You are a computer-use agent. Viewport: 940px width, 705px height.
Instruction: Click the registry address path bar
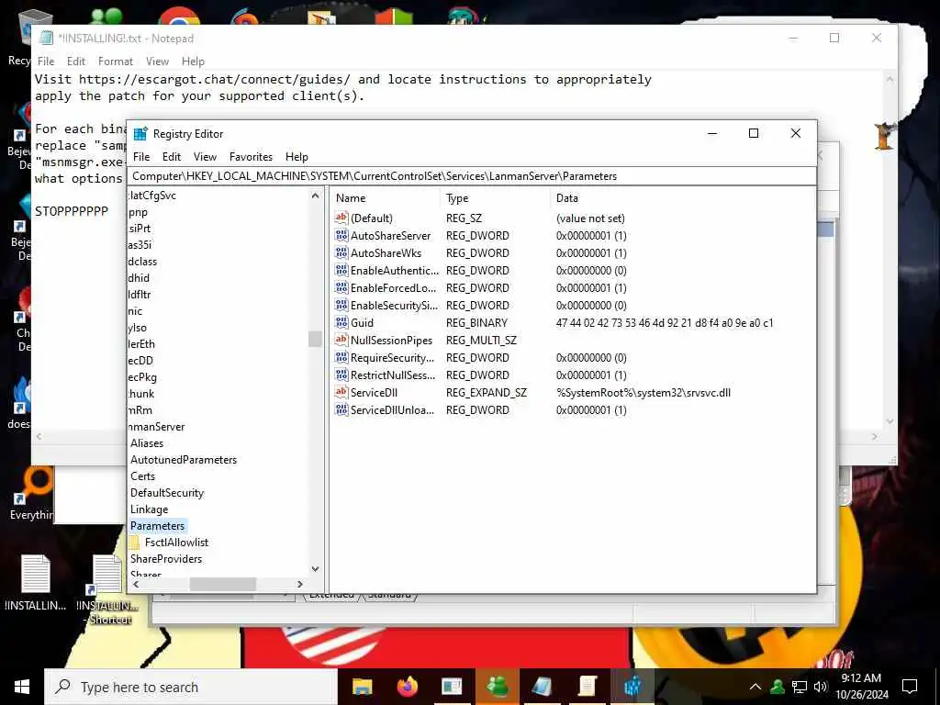pyautogui.click(x=471, y=176)
